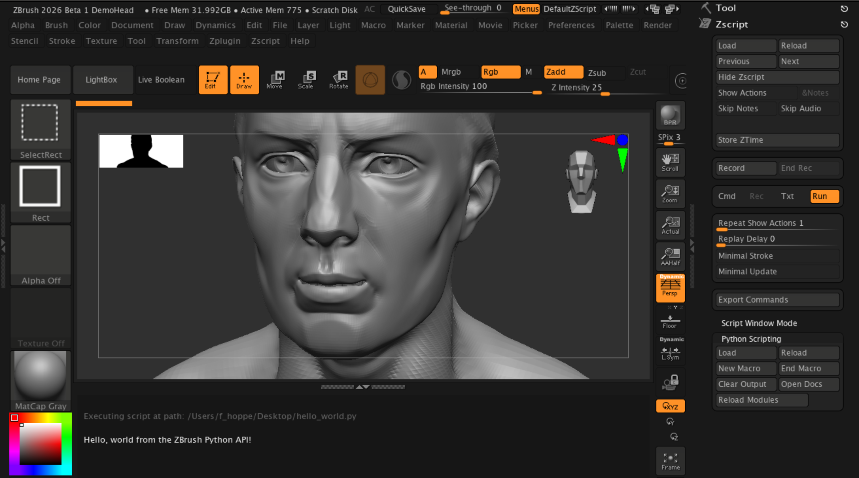The width and height of the screenshot is (859, 478).
Task: Open the MatCap Gray material picker
Action: pos(40,381)
